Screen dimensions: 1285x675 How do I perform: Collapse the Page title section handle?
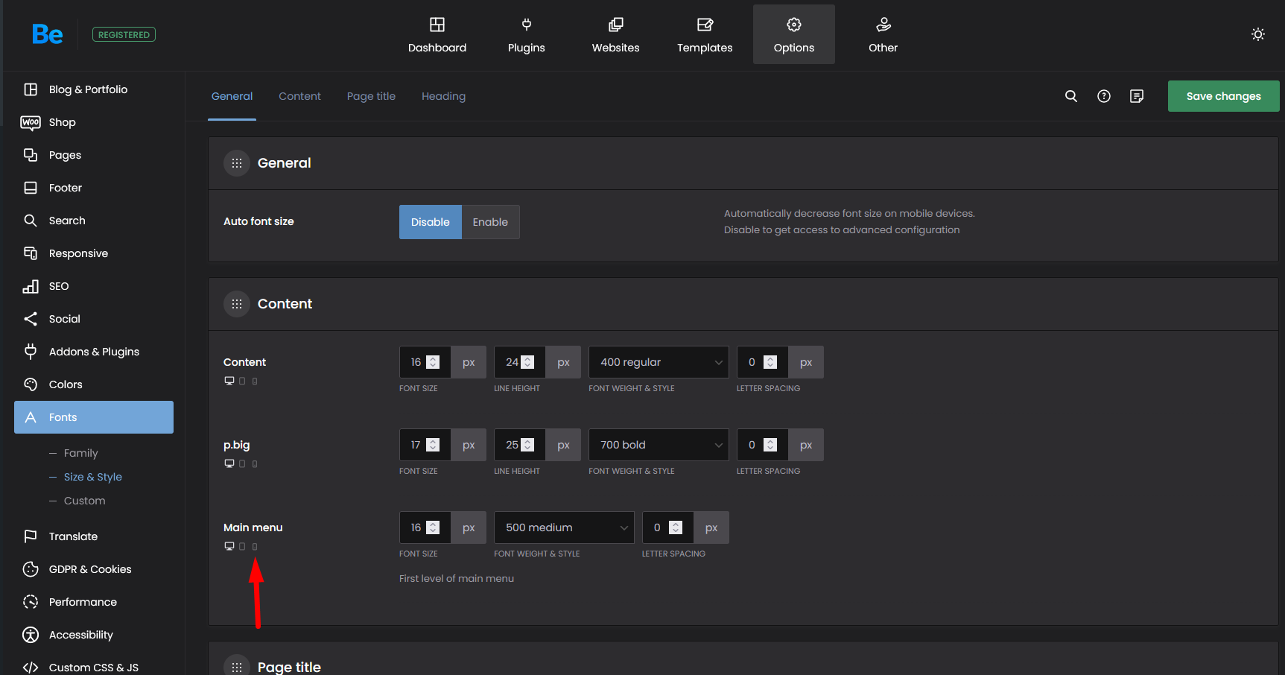(x=237, y=667)
